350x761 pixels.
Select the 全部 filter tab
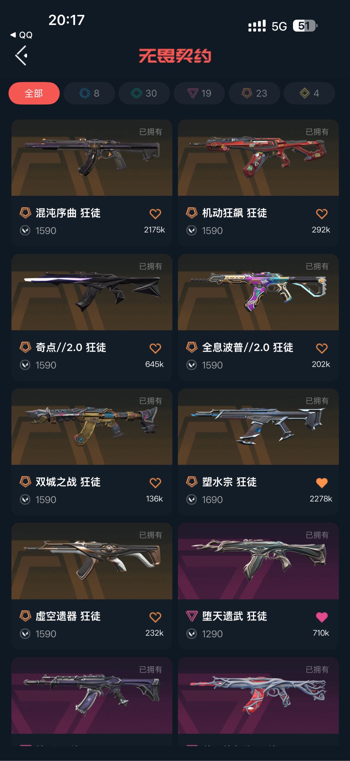click(x=34, y=93)
